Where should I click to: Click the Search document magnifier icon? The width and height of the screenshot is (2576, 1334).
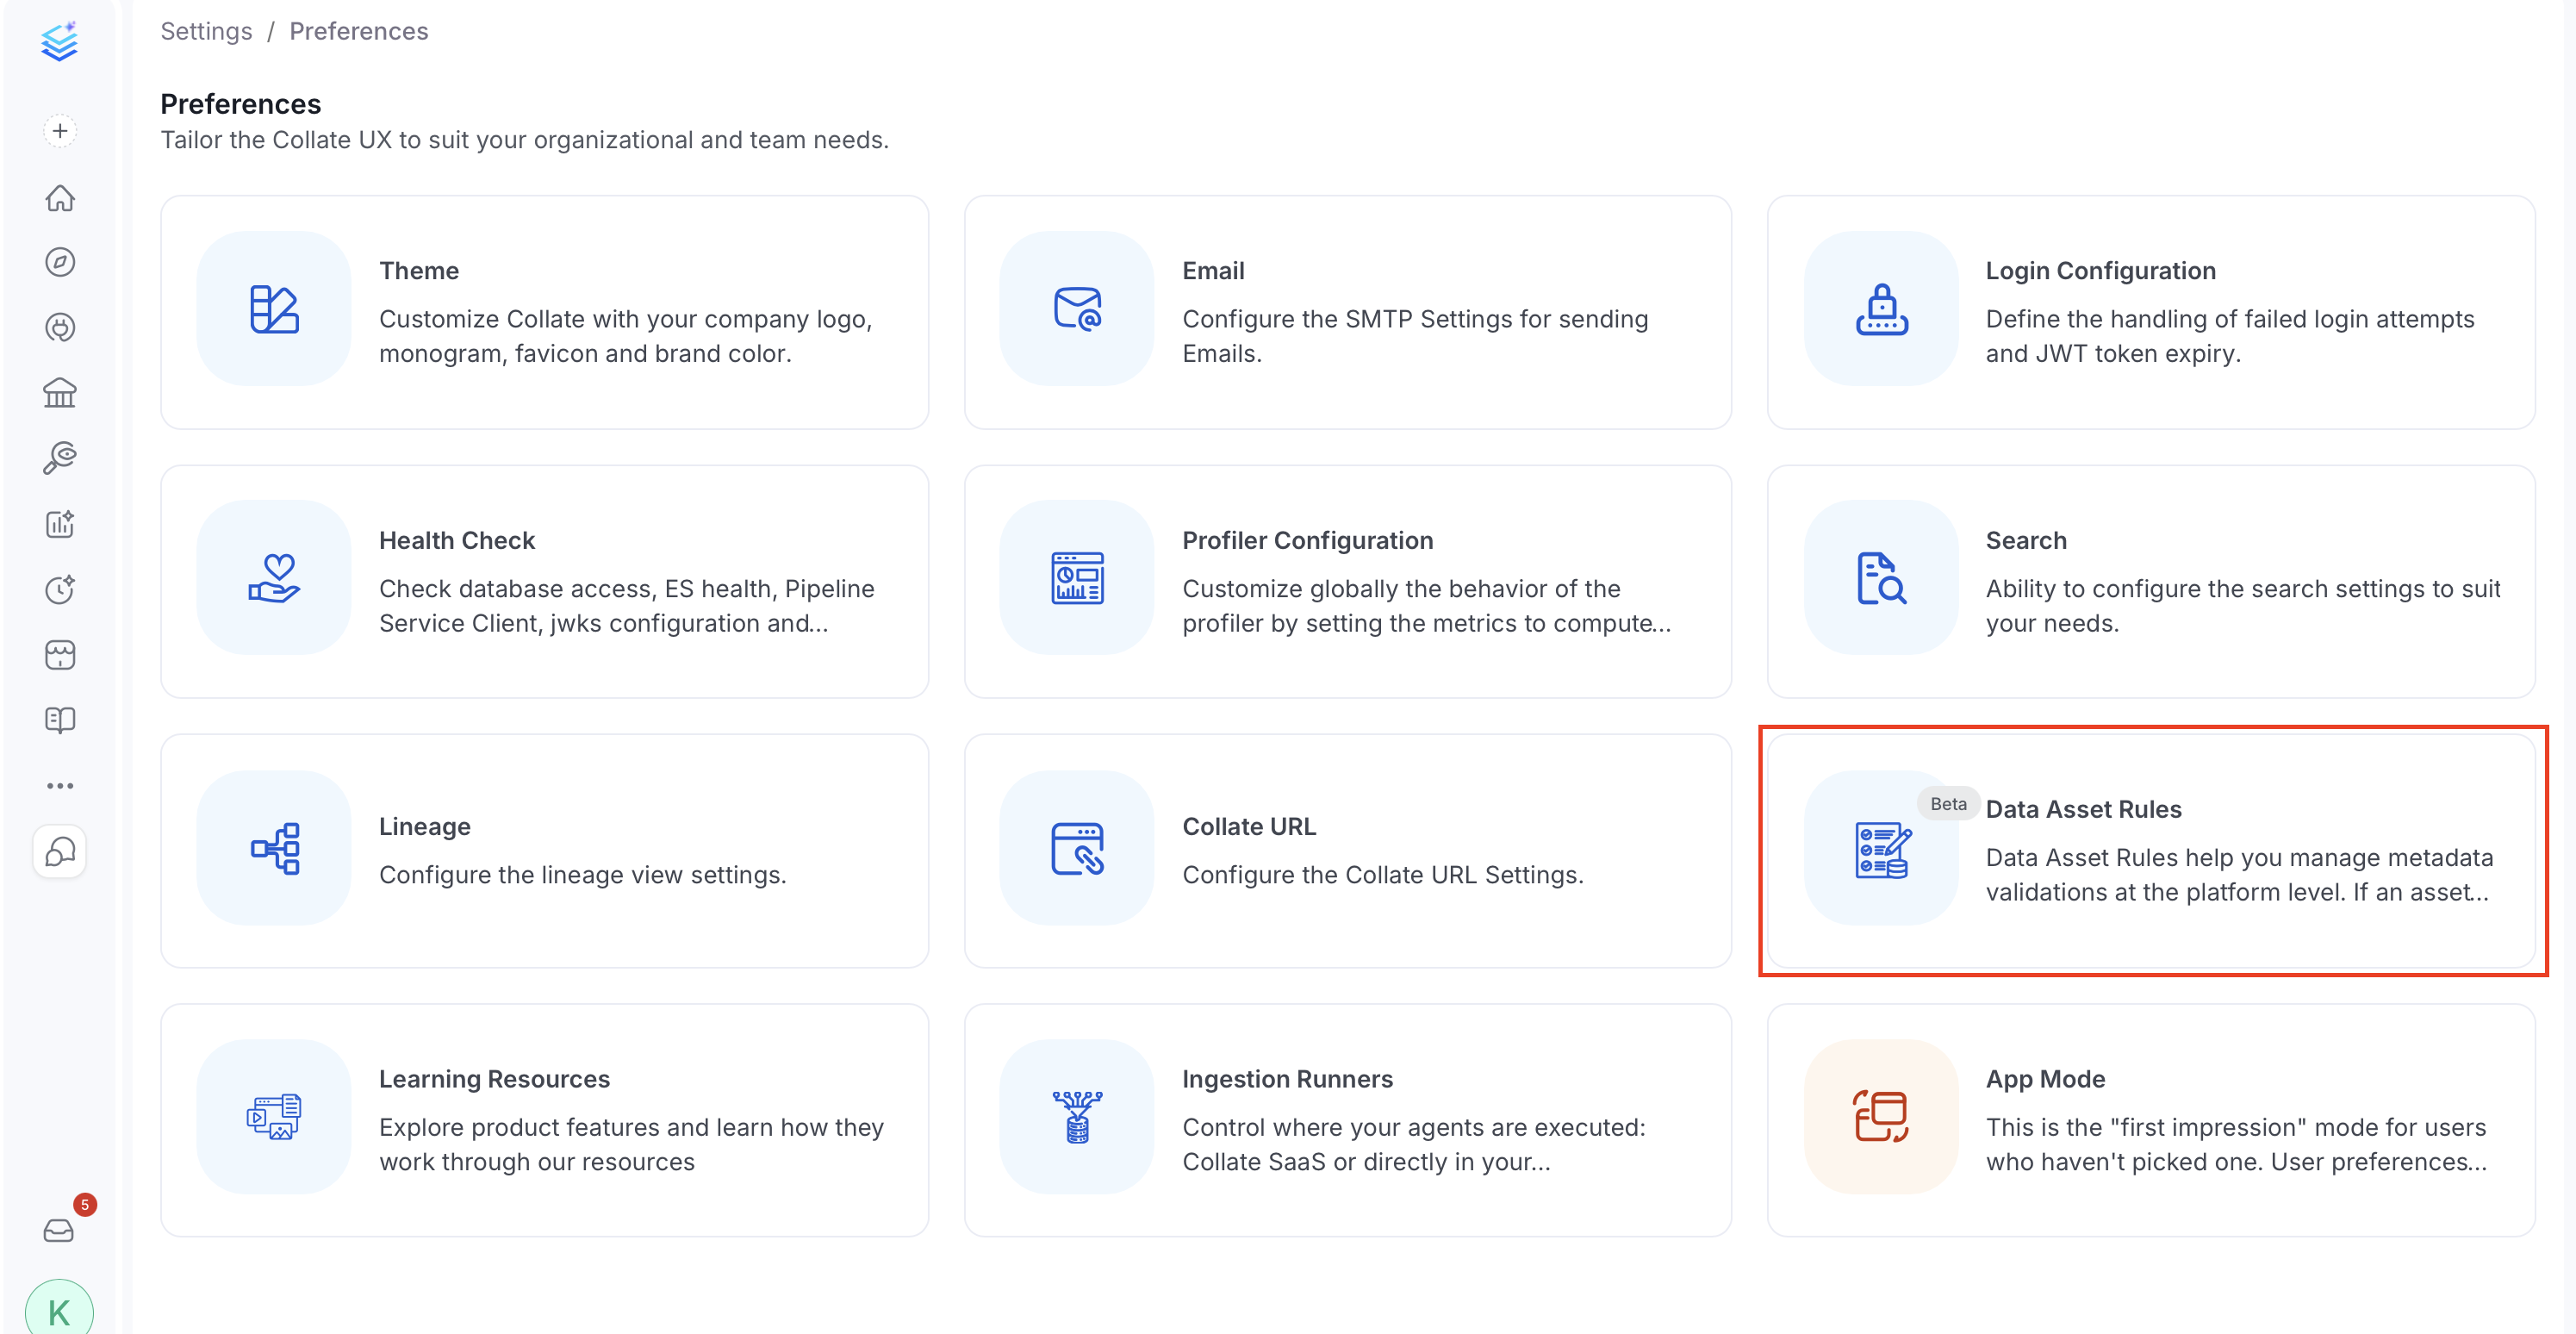(1881, 578)
